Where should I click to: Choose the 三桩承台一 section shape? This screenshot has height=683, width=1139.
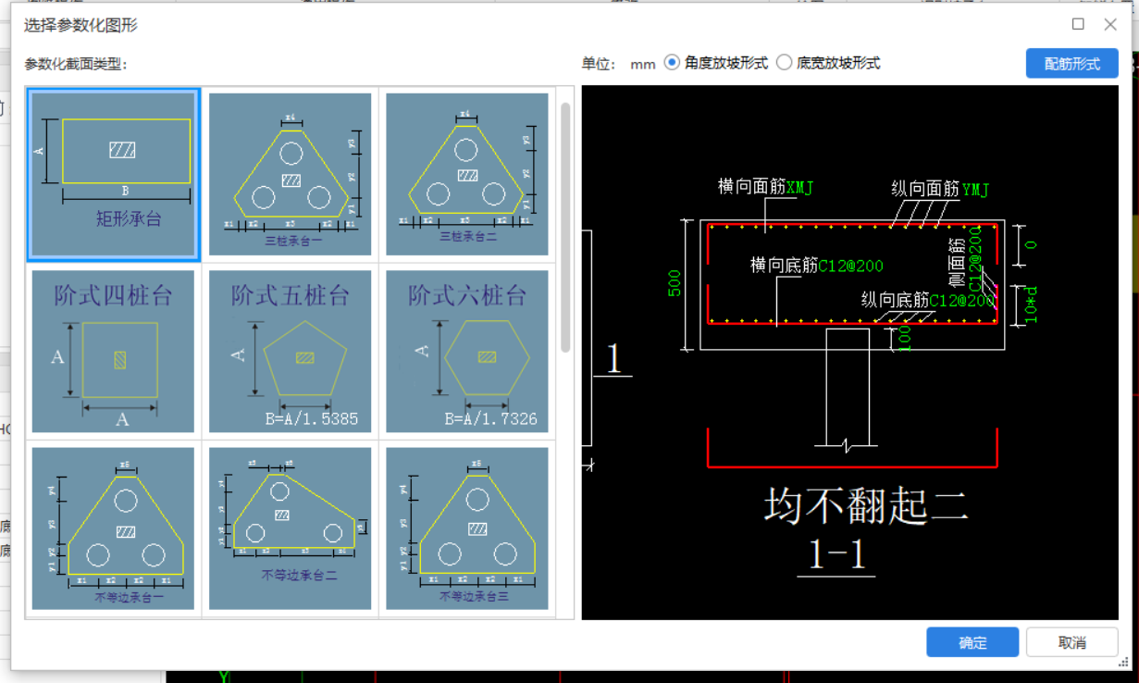pos(290,174)
